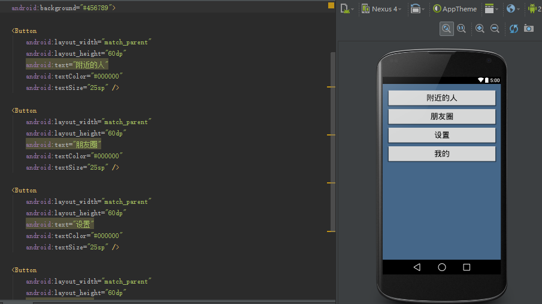Open the locale globe dropdown
The image size is (542, 304).
pos(513,8)
